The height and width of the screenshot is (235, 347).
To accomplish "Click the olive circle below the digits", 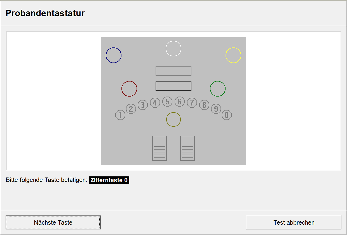I will 173,119.
